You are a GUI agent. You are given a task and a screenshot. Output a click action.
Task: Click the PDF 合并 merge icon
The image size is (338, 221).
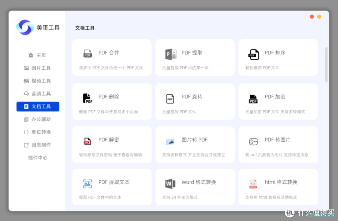coord(88,54)
